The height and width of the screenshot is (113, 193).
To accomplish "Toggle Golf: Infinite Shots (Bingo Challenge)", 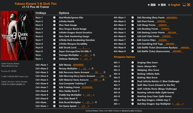I will click(x=134, y=89).
